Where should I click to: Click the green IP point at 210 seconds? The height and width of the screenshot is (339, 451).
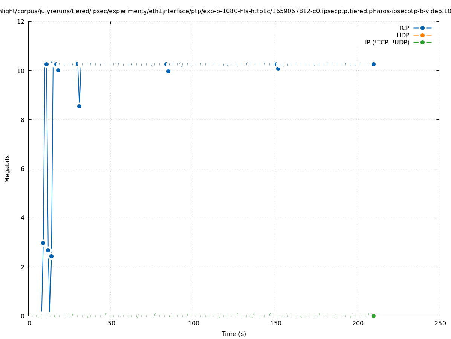(373, 316)
